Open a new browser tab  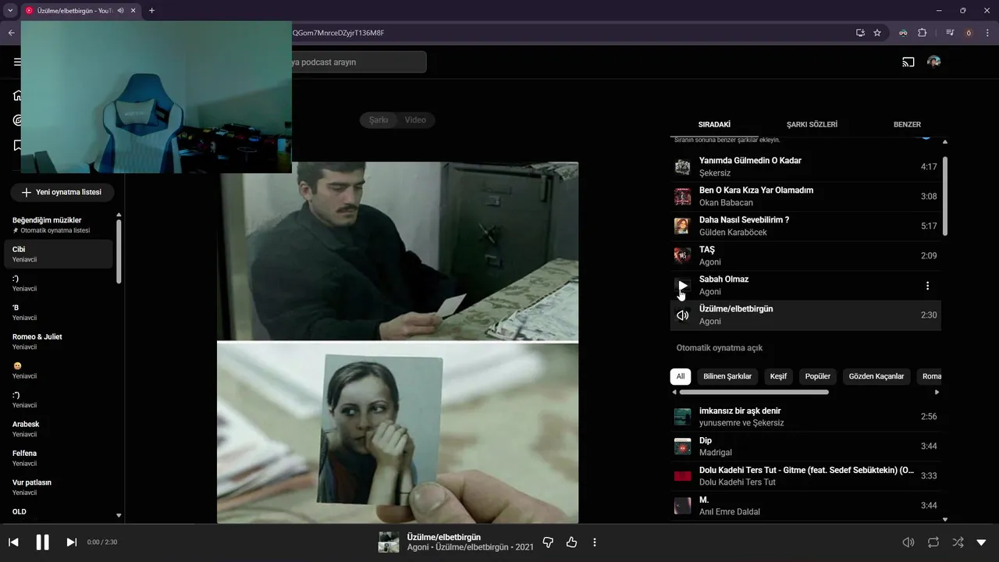[151, 11]
